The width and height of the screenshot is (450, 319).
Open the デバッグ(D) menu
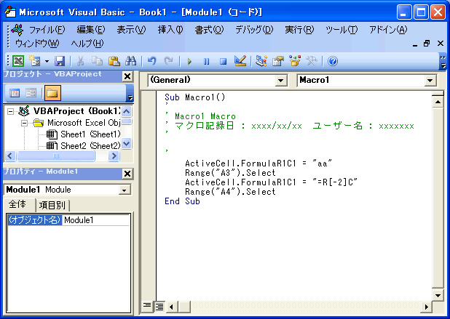pyautogui.click(x=254, y=30)
